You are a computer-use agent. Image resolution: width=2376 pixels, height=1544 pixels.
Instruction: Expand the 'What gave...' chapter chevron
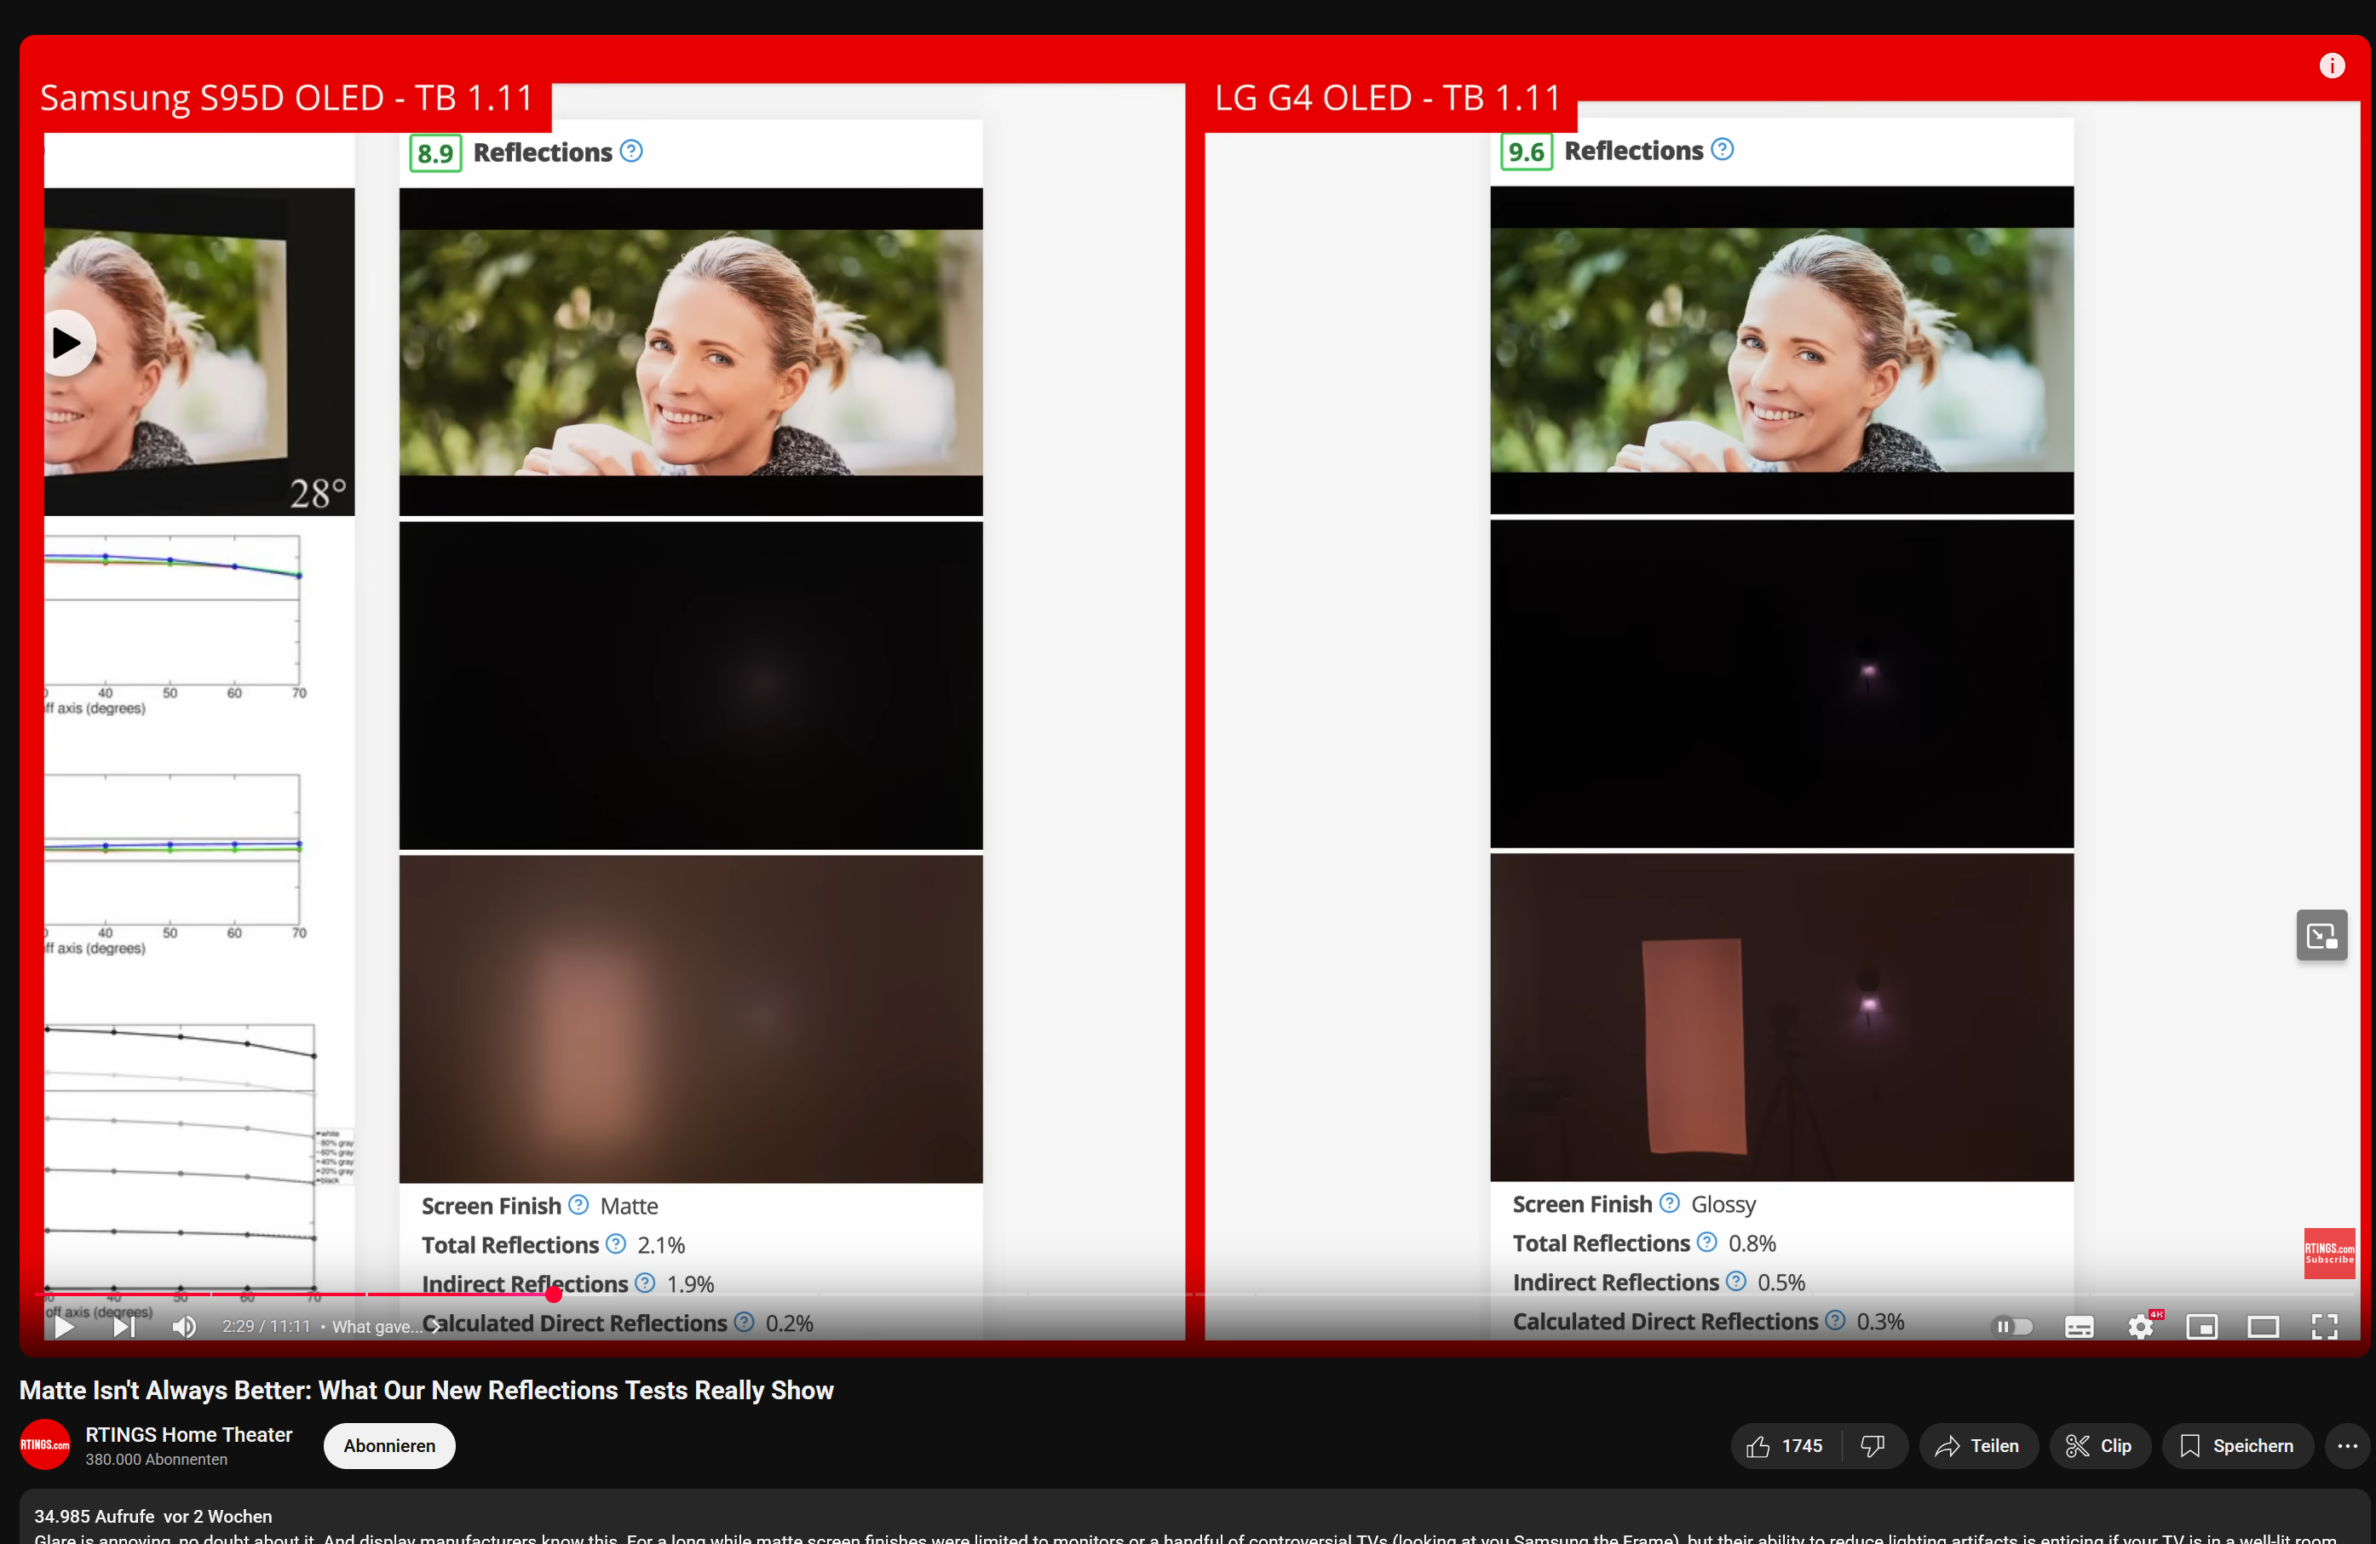435,1327
